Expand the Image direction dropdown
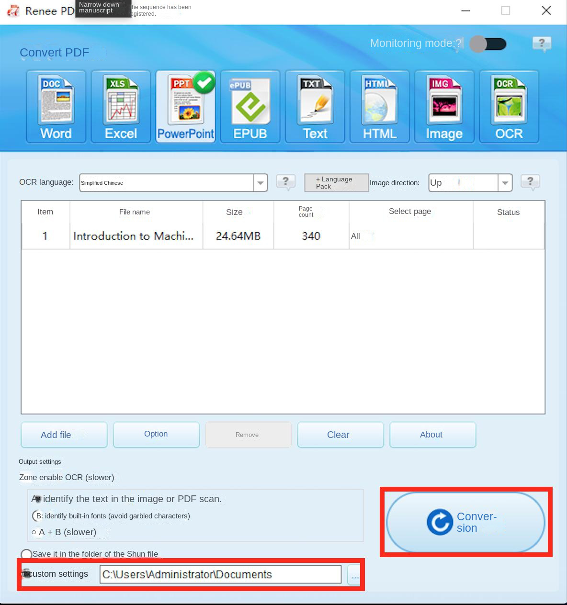The image size is (567, 605). coord(505,182)
